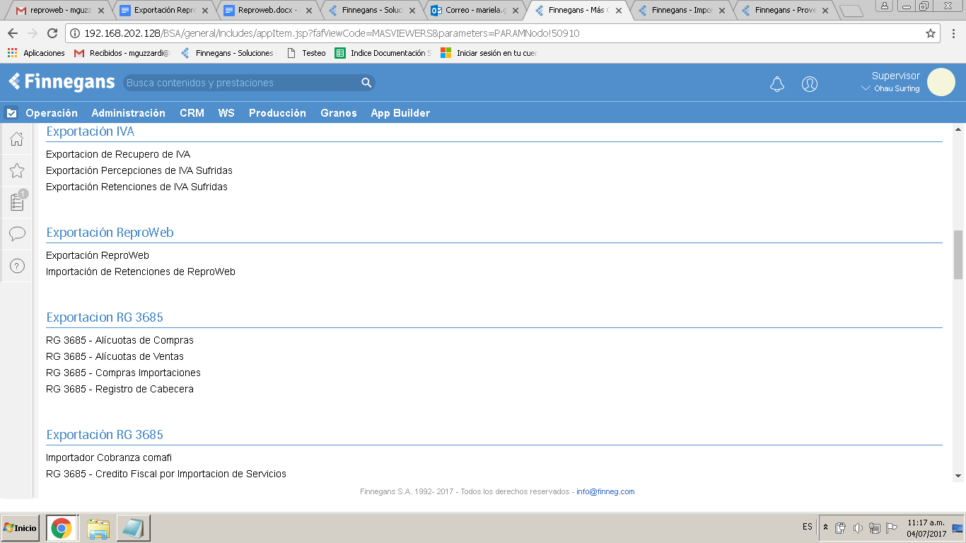This screenshot has width=966, height=543.
Task: Open Exportación Retenciones de IVA Sufridas
Action: (136, 187)
